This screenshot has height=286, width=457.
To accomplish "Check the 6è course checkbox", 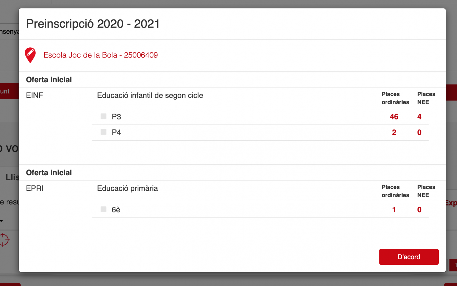I will 104,209.
